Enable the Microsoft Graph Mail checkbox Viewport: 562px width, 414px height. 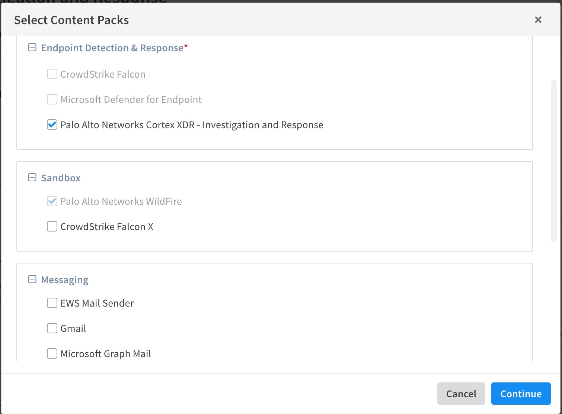[x=52, y=353]
